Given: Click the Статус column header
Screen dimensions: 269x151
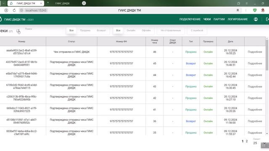Looking at the screenshot, I should pyautogui.click(x=71, y=42).
